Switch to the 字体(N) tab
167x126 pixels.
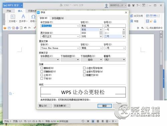44,18
